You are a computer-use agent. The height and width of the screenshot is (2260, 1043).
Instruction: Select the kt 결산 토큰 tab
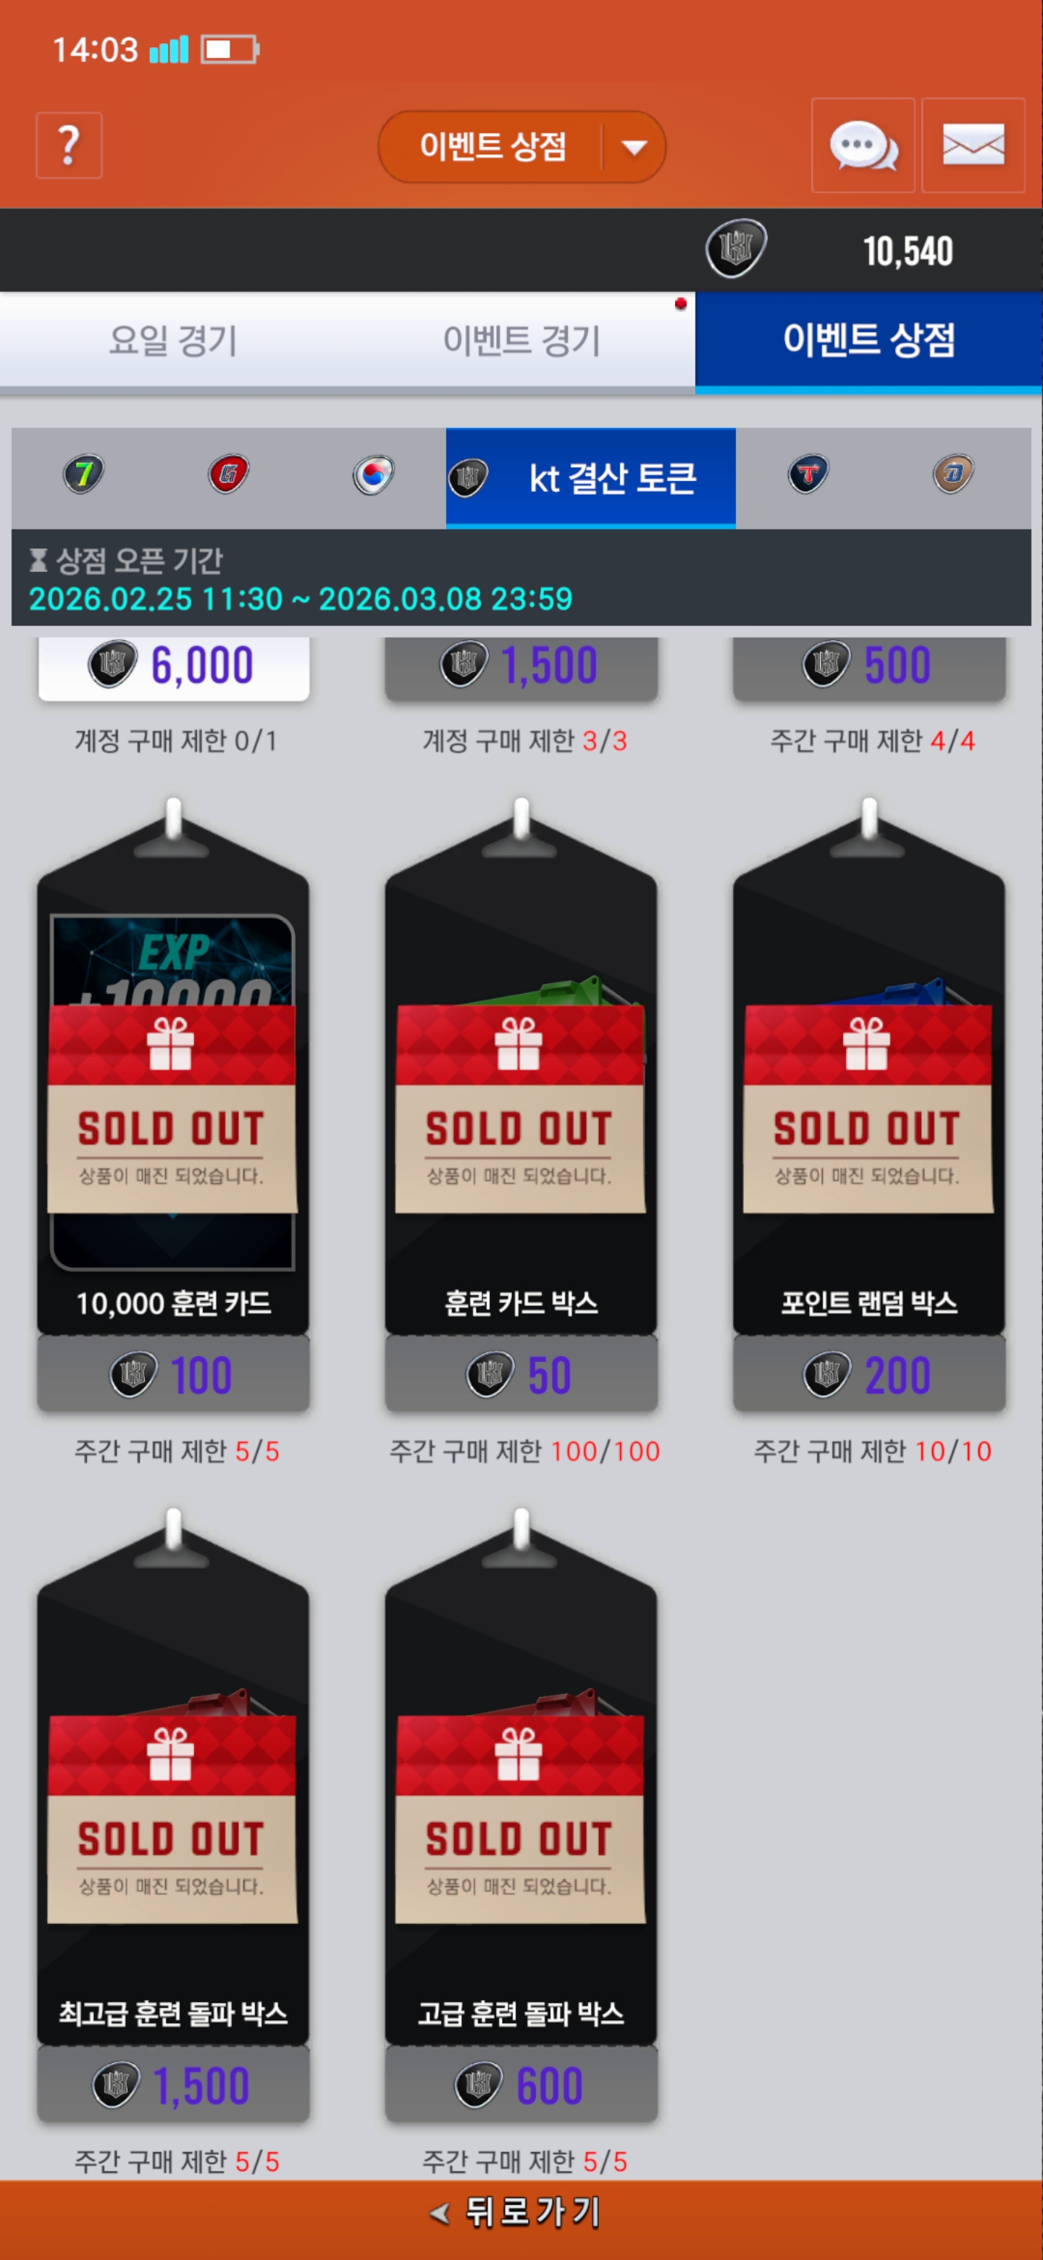point(590,478)
